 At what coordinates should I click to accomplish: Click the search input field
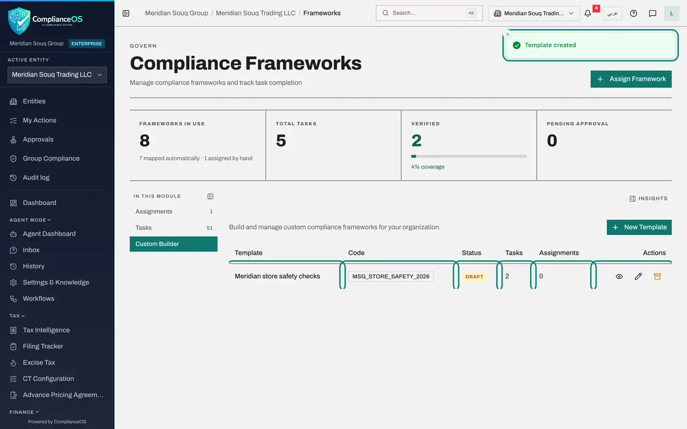coord(429,13)
